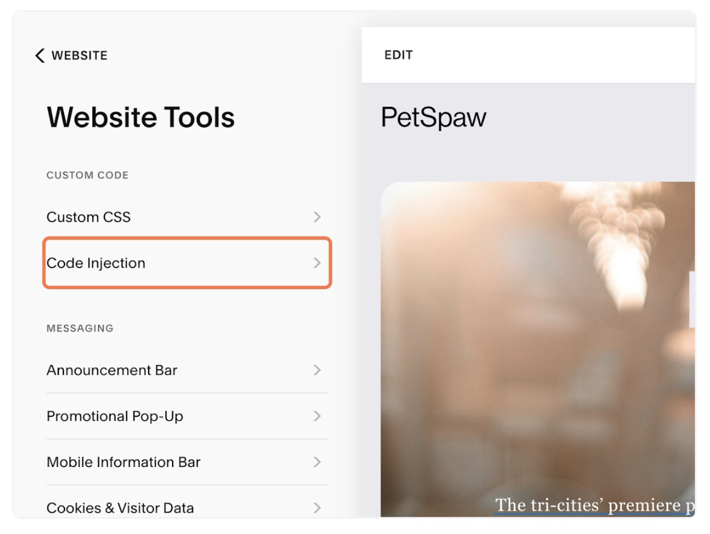The height and width of the screenshot is (534, 710).
Task: Go back via the WEBSITE label
Action: (79, 55)
